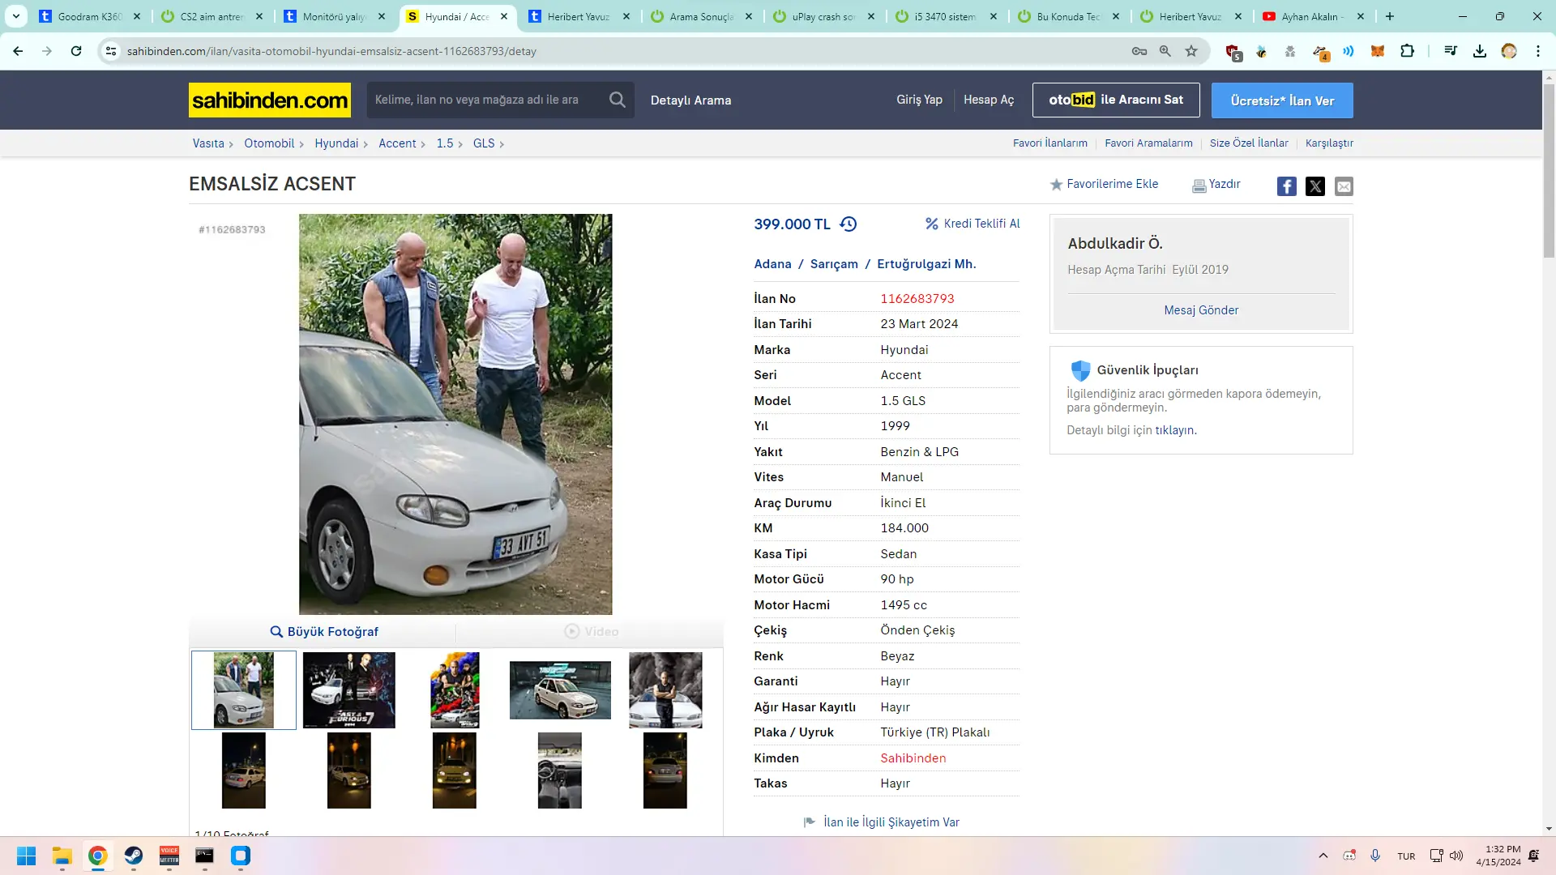
Task: Click Ücretsiz İlan Ver button
Action: (1282, 100)
